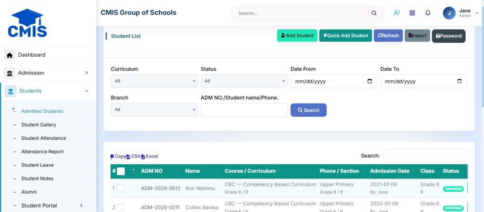The width and height of the screenshot is (484, 212).
Task: Click Admitted badge in Ann Wairimu row
Action: (x=453, y=189)
